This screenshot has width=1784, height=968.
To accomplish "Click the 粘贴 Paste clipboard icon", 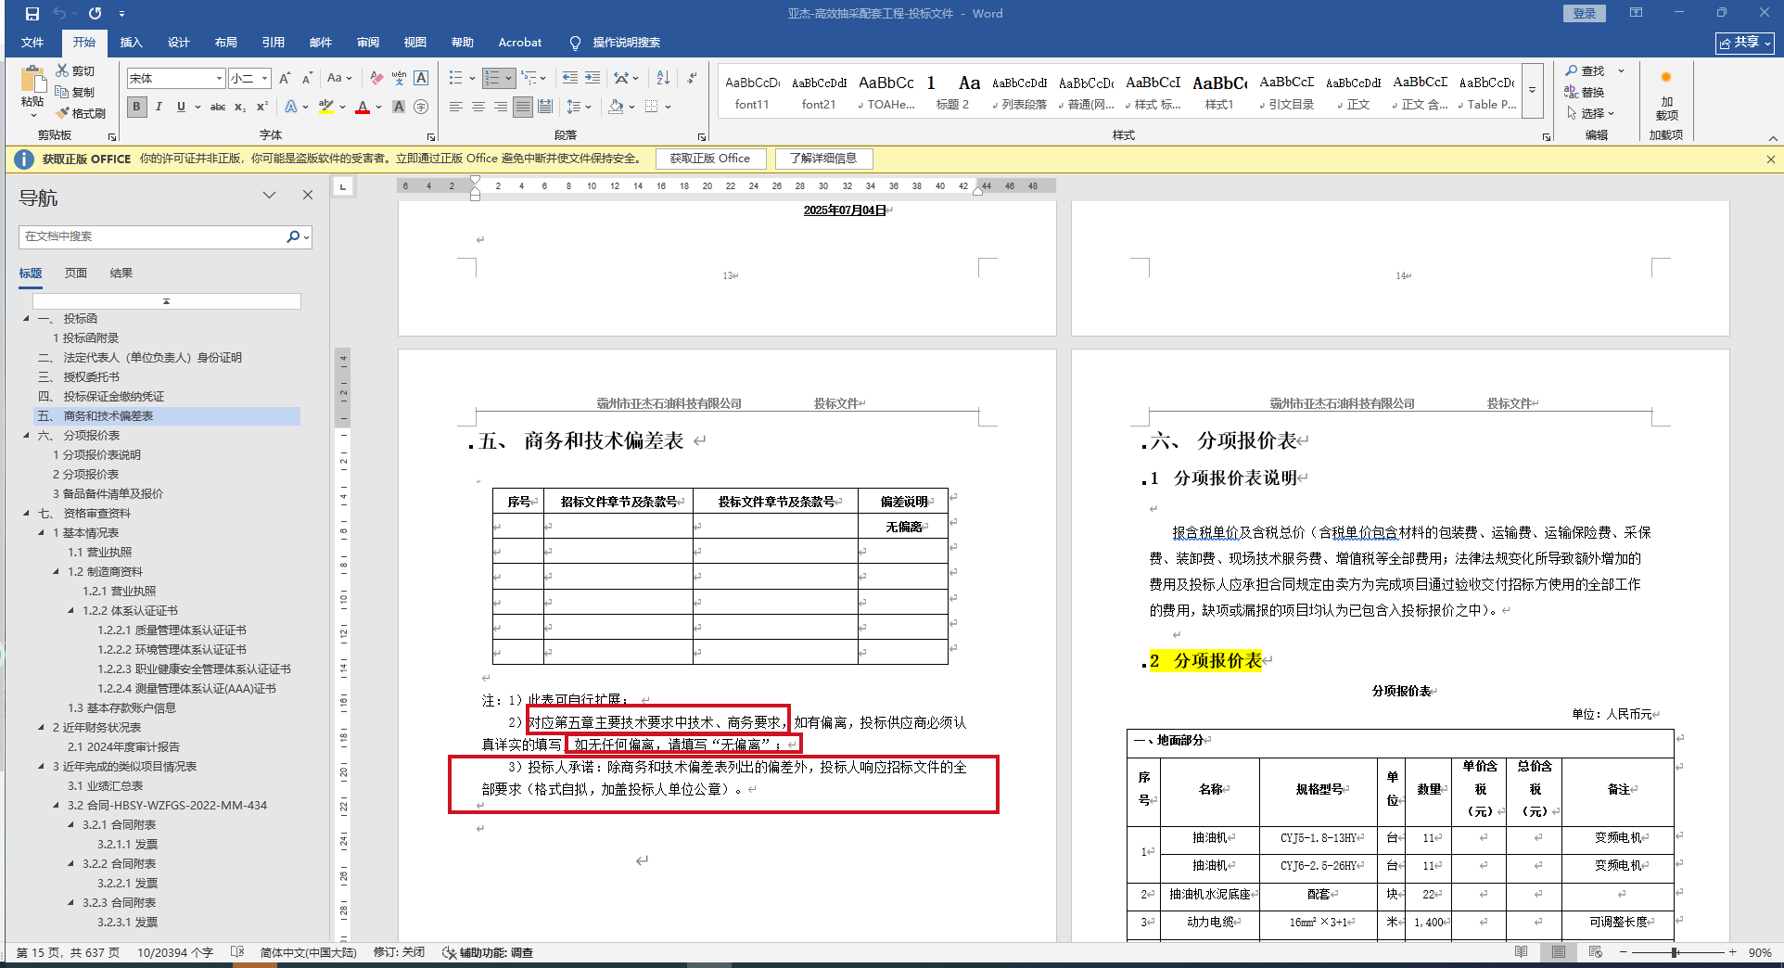I will (x=32, y=80).
